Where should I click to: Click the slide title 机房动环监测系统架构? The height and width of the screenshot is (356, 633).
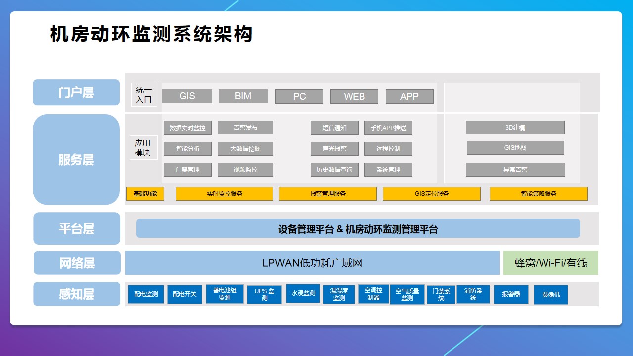151,35
